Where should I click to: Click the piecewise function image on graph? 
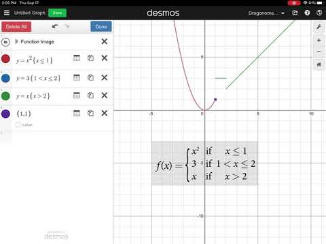point(204,163)
